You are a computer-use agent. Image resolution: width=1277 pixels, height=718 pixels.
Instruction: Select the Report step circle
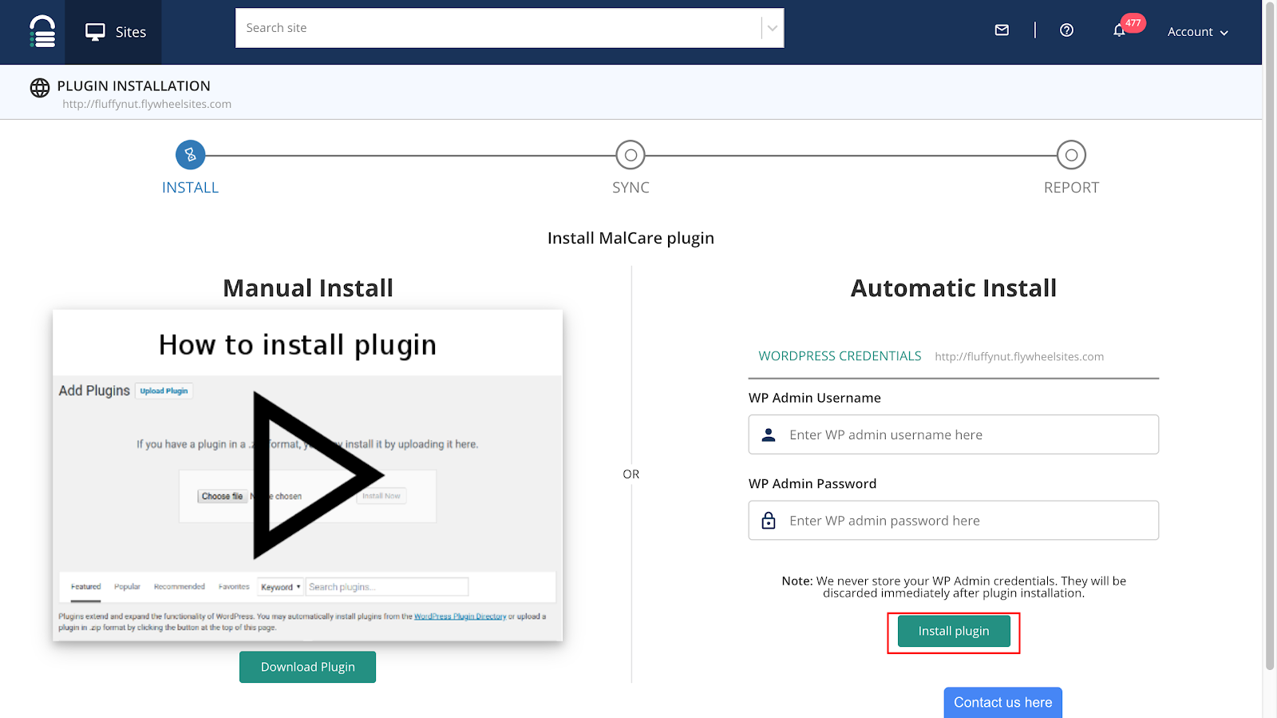[1071, 155]
